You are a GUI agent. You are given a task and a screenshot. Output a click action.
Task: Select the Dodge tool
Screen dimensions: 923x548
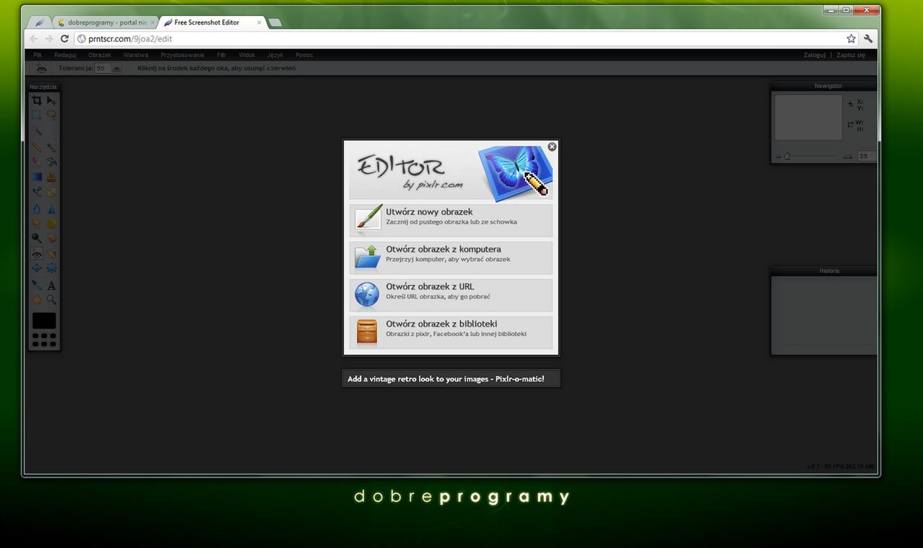37,237
